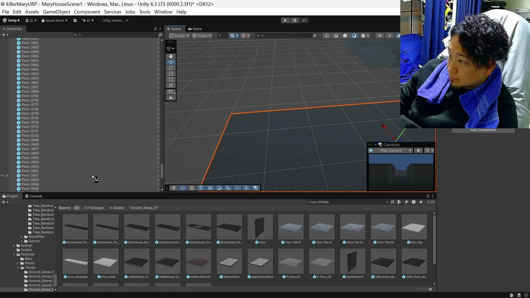This screenshot has height=298, width=530.
Task: Click the Step frame button
Action: pos(304,20)
